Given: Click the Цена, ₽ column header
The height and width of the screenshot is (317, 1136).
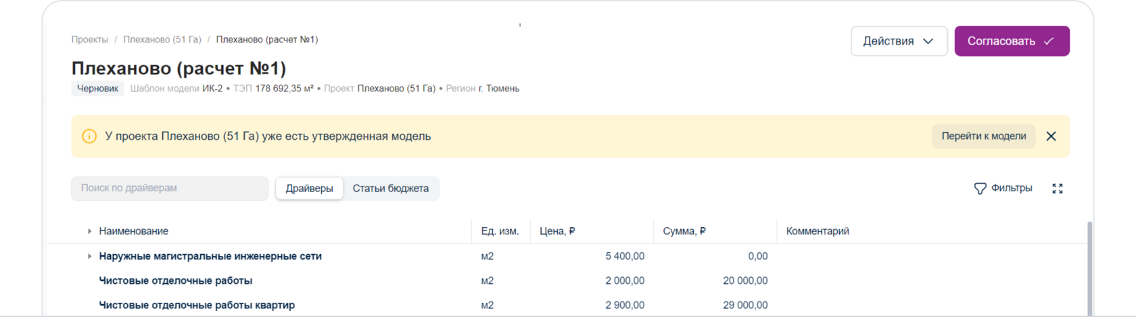Looking at the screenshot, I should click(557, 231).
